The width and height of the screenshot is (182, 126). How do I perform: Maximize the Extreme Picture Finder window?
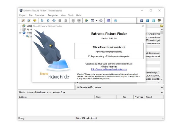(151, 11)
